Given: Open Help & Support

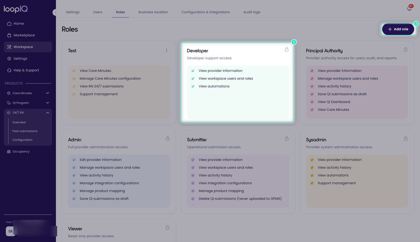Looking at the screenshot, I should pyautogui.click(x=28, y=70).
